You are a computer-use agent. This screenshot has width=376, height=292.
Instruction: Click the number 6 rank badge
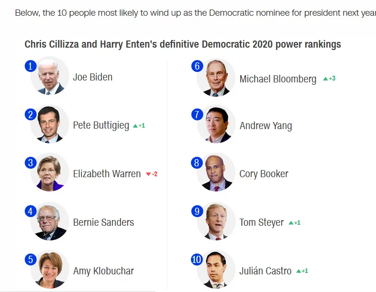(x=197, y=66)
